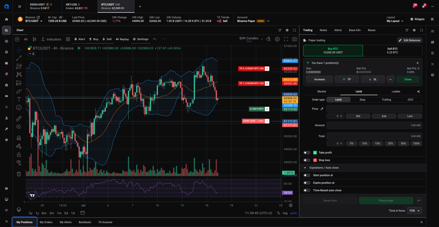The height and width of the screenshot is (227, 439).
Task: Collapse the bottom positions panel
Action: [x=421, y=222]
